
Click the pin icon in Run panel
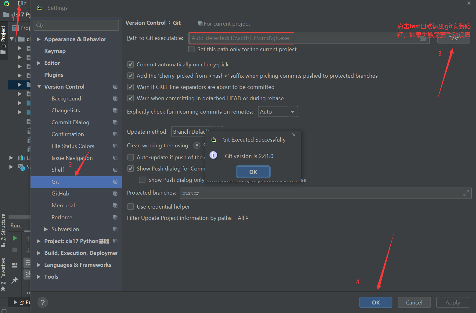coord(15,280)
